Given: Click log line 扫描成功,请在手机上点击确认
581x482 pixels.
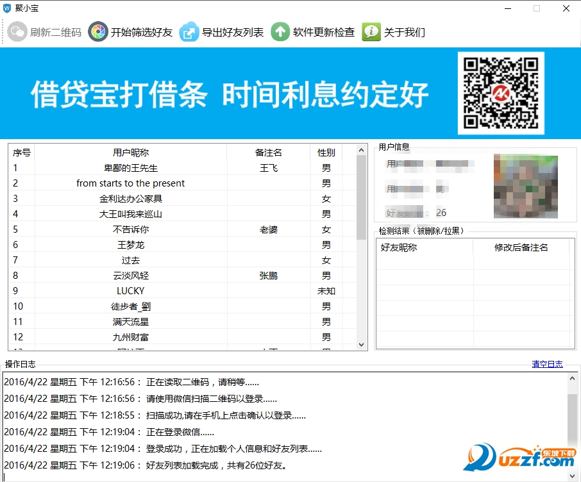Looking at the screenshot, I should pyautogui.click(x=155, y=415).
